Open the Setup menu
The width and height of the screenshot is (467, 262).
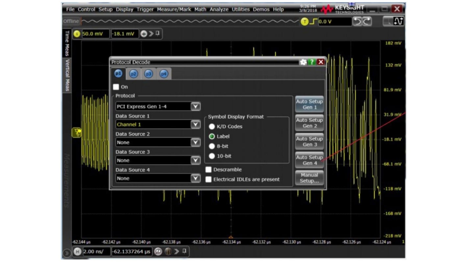point(106,9)
